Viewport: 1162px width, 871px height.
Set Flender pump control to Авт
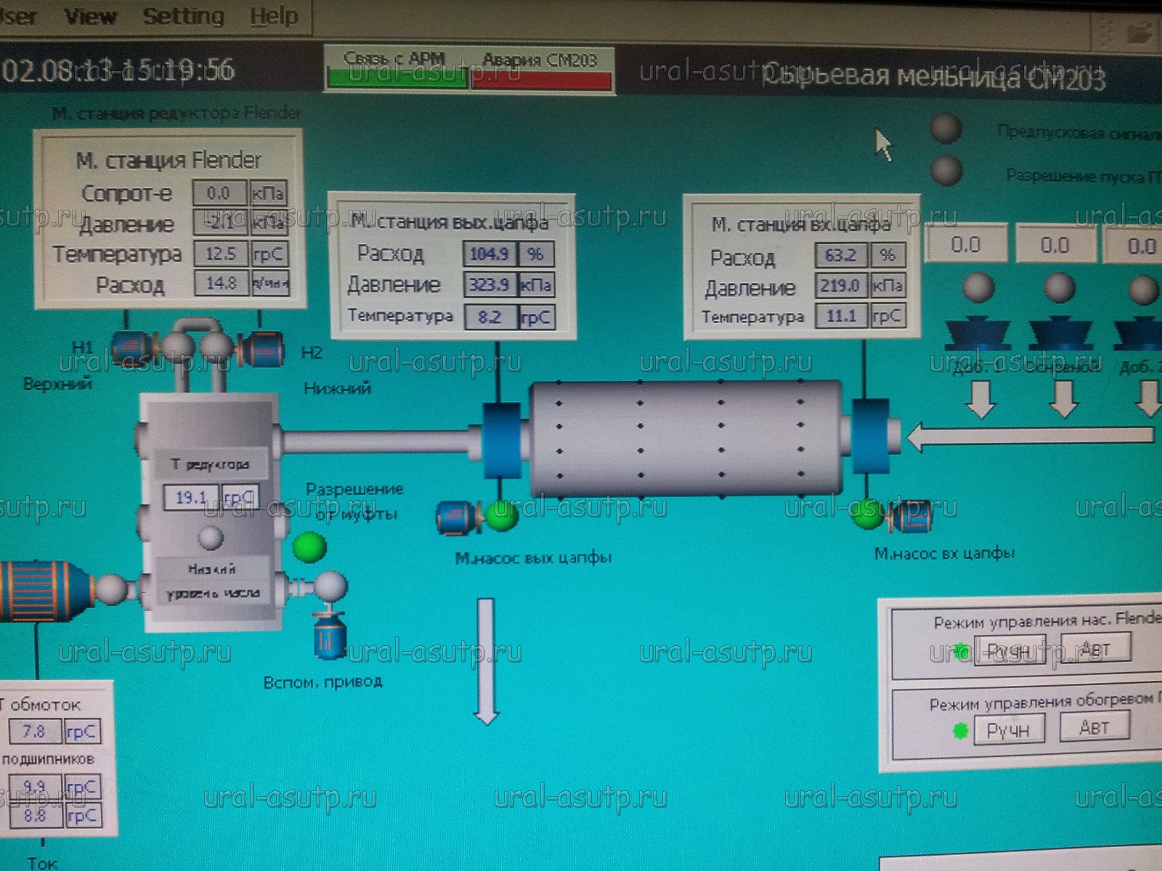tap(1095, 647)
